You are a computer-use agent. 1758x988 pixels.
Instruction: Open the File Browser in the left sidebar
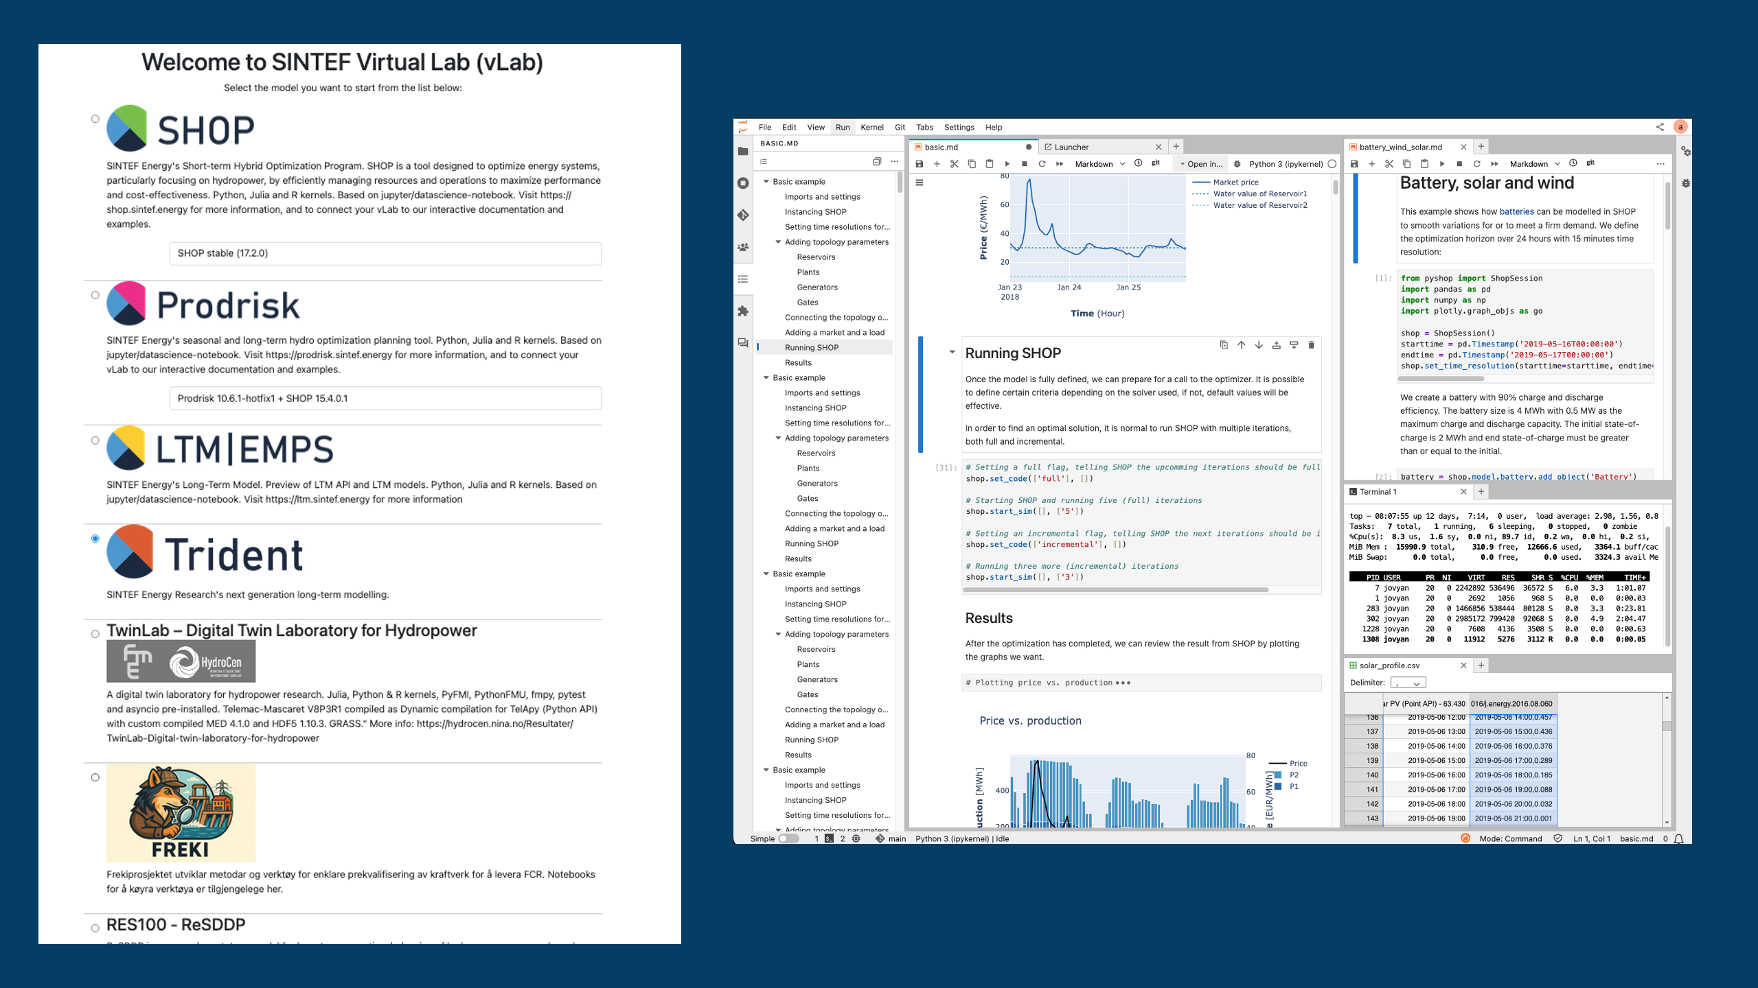click(744, 151)
